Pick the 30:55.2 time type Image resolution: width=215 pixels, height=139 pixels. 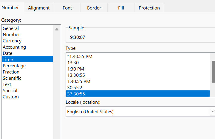pyautogui.click(x=138, y=87)
